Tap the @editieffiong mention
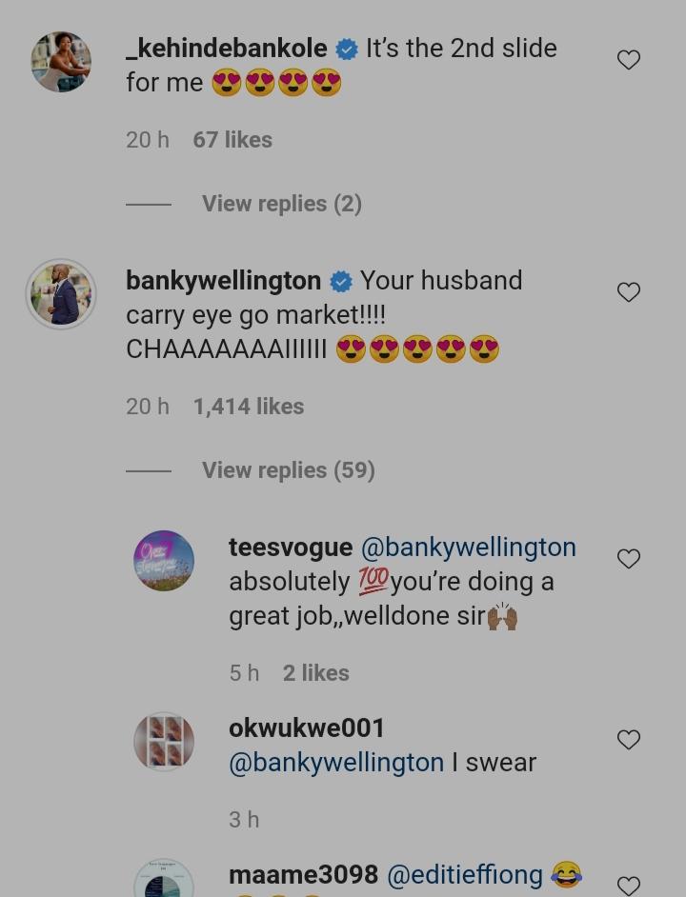The width and height of the screenshot is (686, 897). click(x=464, y=874)
